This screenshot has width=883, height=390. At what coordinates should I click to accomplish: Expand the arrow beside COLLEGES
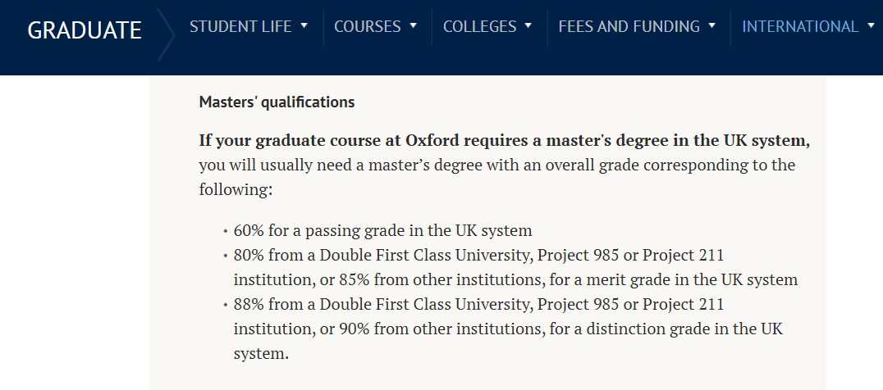coord(528,25)
